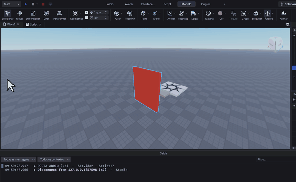Select the spawn location pad
Viewport: 296px width, 182px height.
(174, 89)
